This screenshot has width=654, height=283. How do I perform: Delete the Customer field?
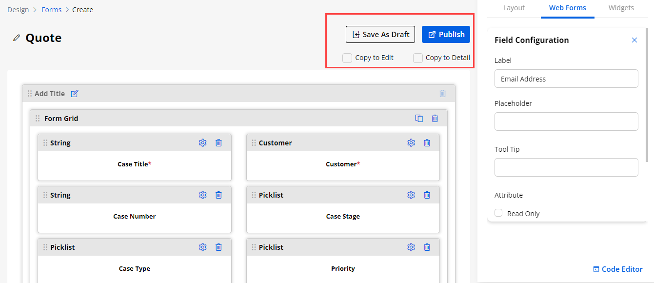click(x=427, y=143)
